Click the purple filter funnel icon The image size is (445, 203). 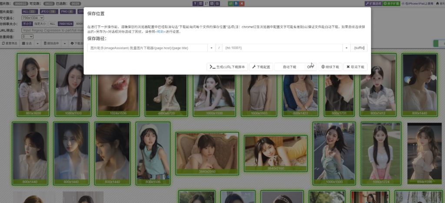195,3
